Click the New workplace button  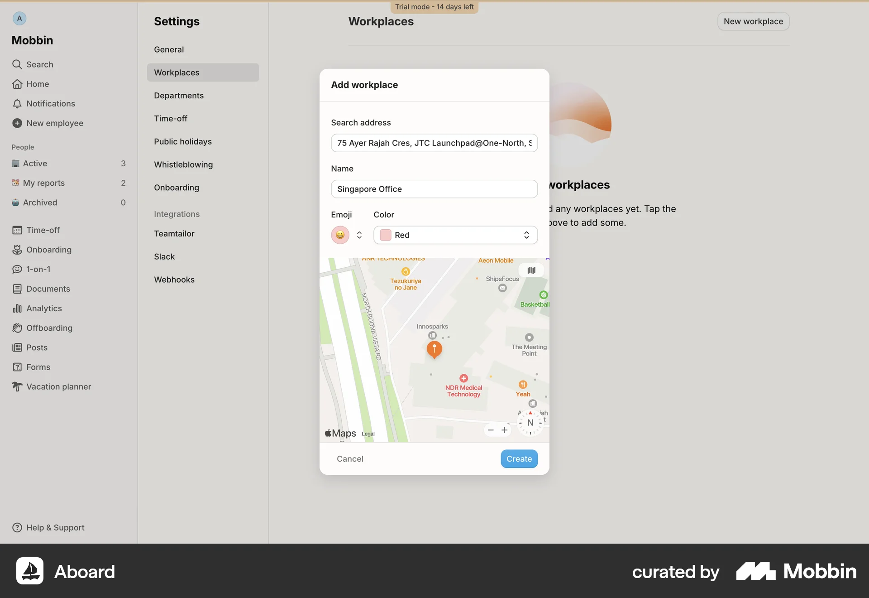click(753, 21)
